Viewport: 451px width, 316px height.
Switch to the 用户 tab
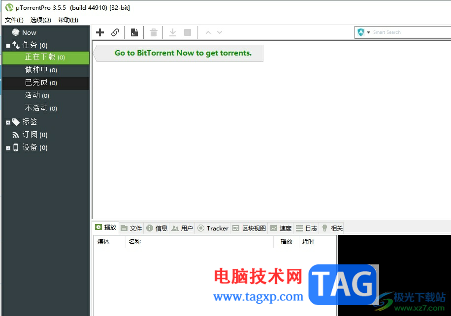[182, 228]
